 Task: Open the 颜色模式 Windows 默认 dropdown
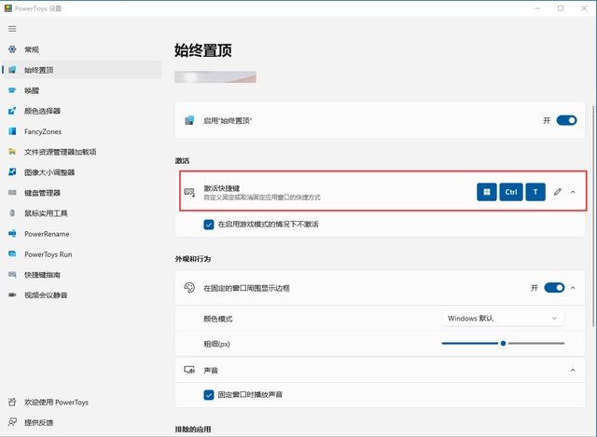pyautogui.click(x=503, y=318)
